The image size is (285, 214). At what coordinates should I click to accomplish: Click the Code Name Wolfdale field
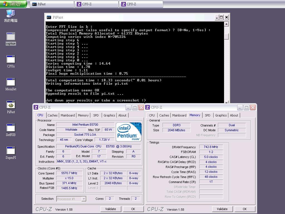pos(71,130)
